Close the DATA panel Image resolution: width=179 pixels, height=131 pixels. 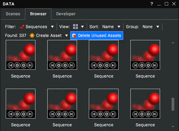coord(174,4)
